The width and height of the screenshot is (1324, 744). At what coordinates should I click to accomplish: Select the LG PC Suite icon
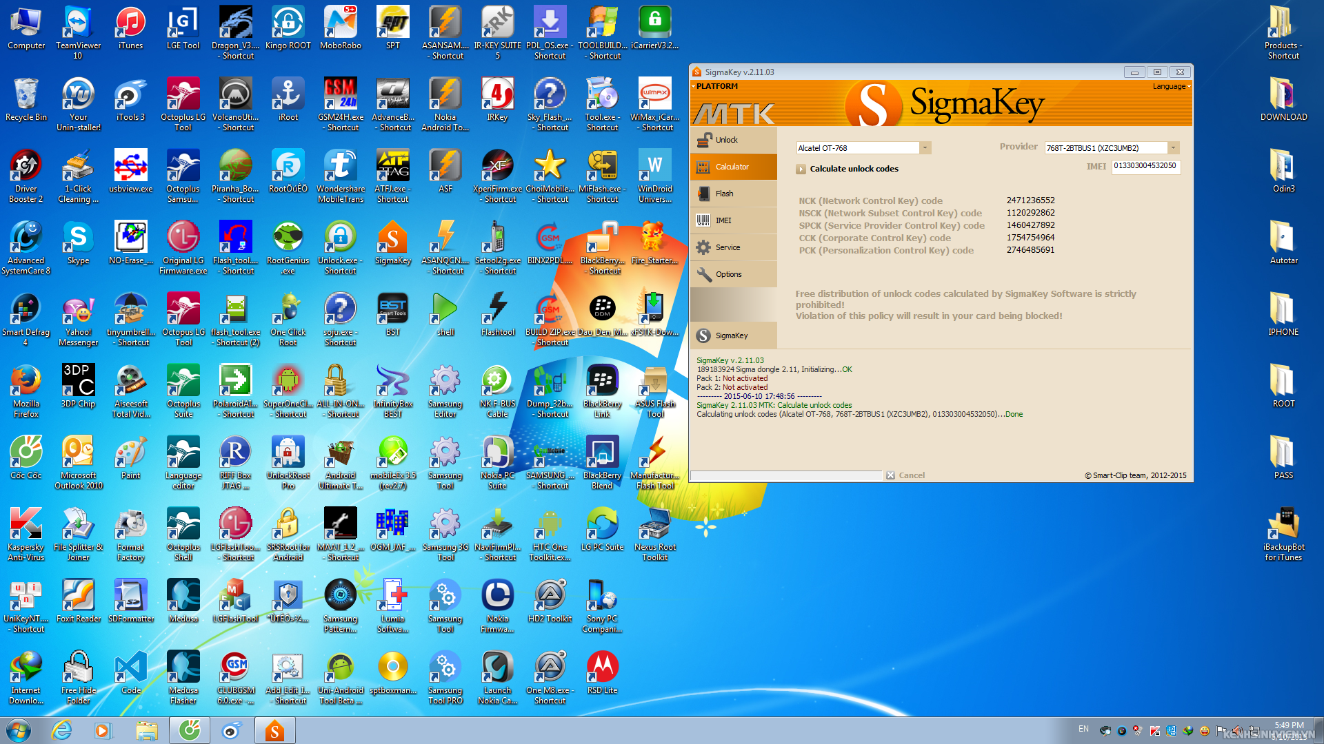(602, 530)
